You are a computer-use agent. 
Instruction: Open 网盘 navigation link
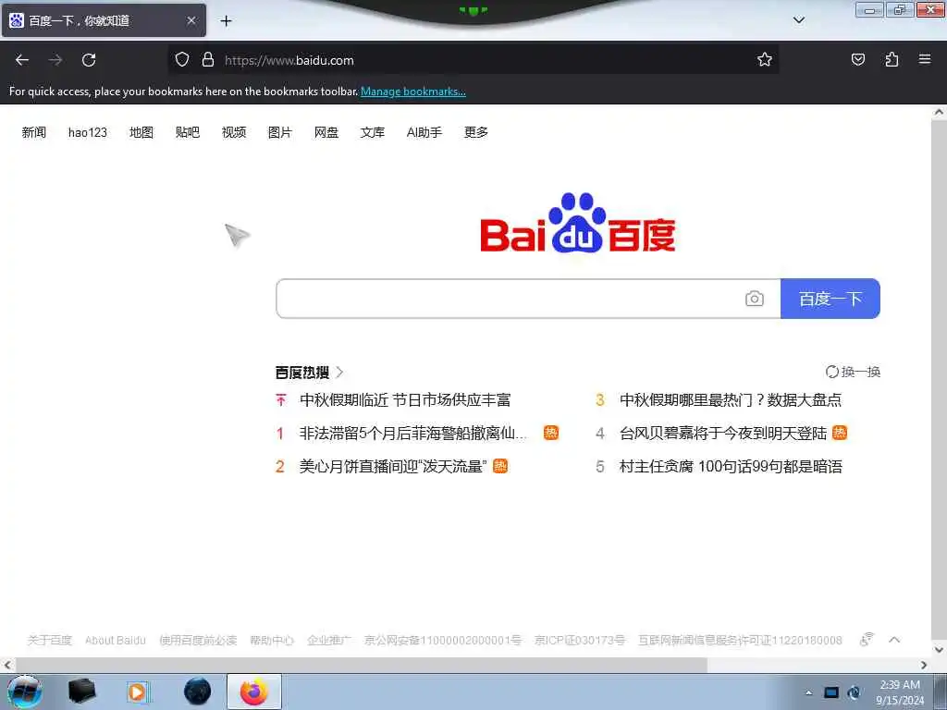tap(326, 132)
